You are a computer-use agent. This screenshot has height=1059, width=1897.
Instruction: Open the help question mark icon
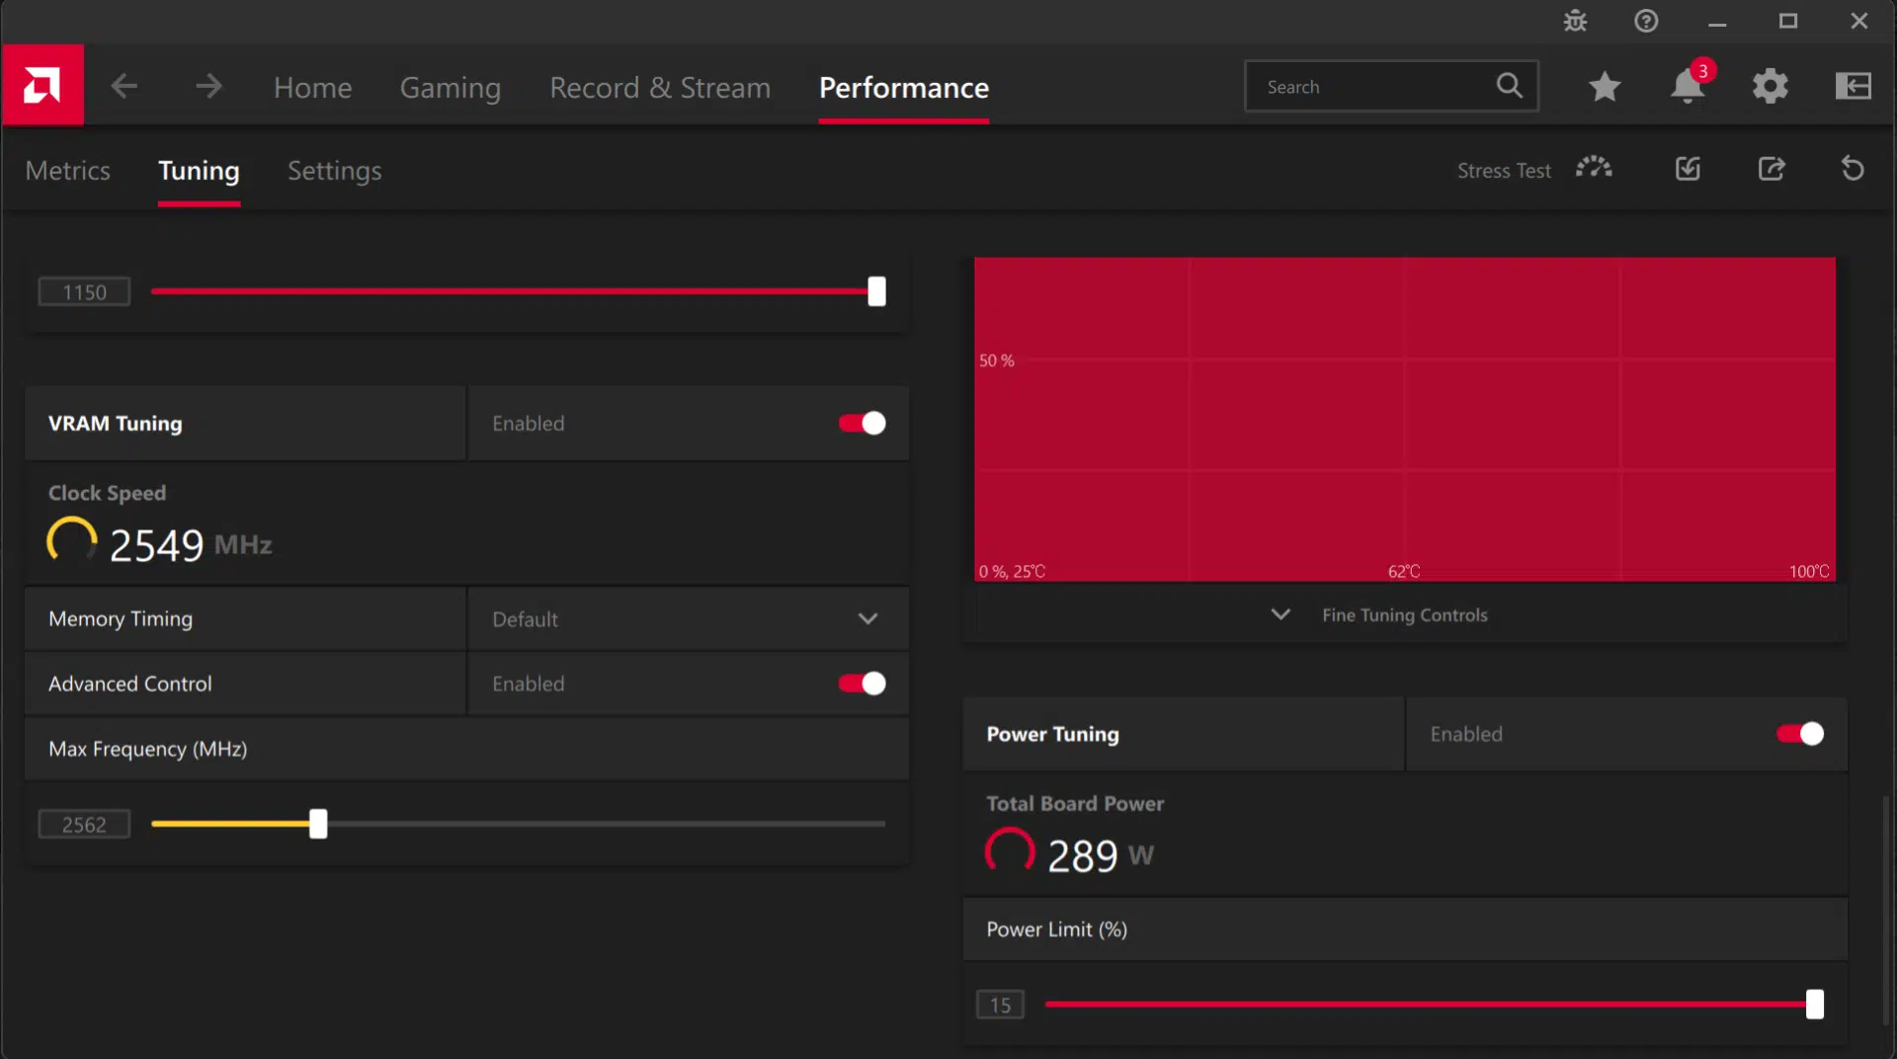[1646, 21]
